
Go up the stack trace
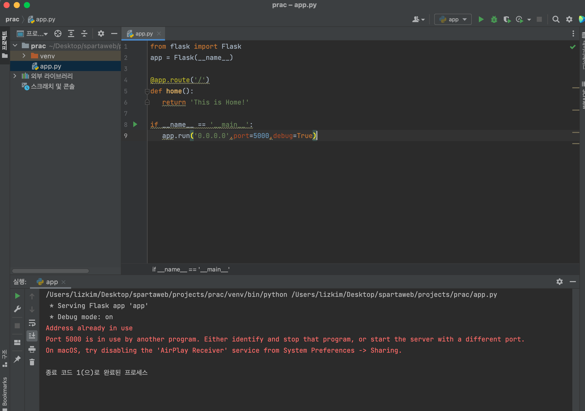(32, 296)
